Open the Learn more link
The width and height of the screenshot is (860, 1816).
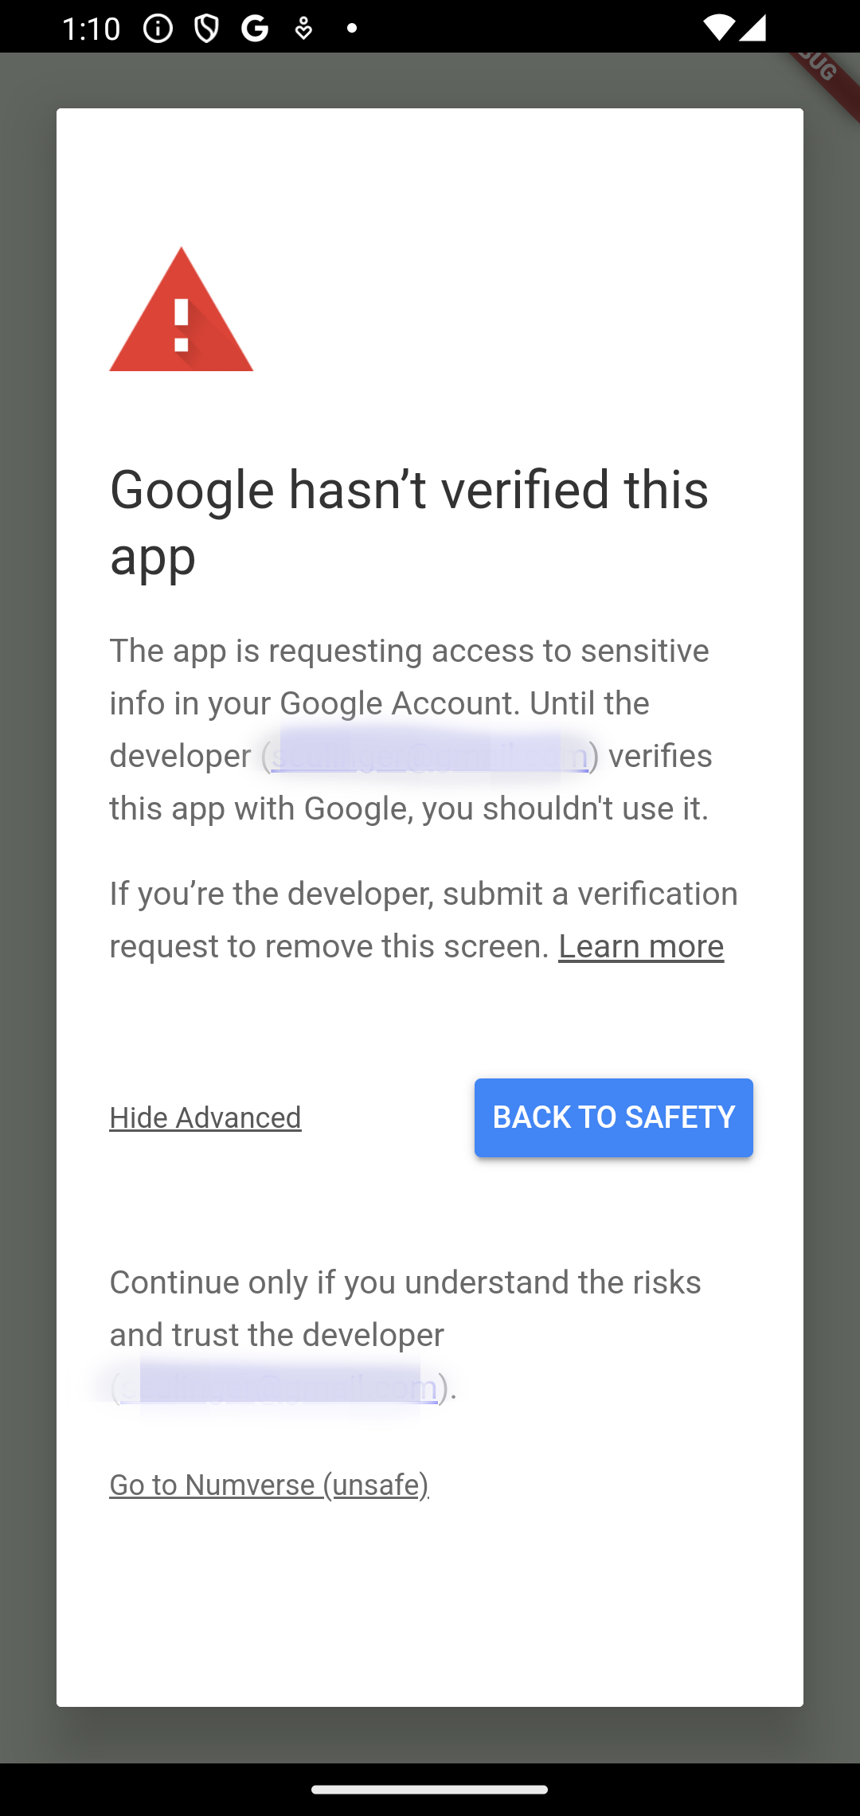[642, 947]
